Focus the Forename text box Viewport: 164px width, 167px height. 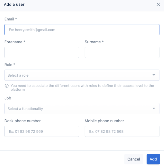[x=42, y=53]
